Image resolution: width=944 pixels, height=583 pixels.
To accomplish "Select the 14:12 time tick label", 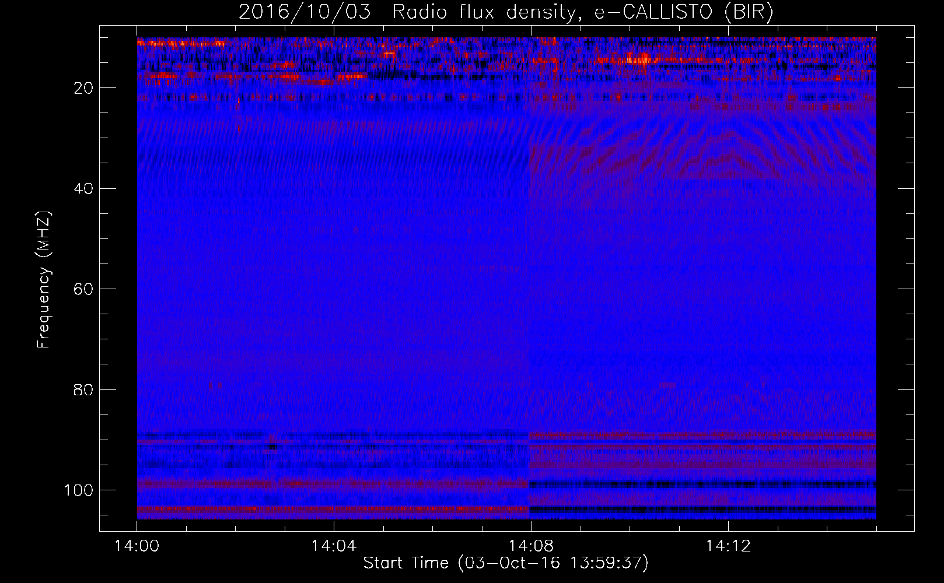I will [x=728, y=546].
